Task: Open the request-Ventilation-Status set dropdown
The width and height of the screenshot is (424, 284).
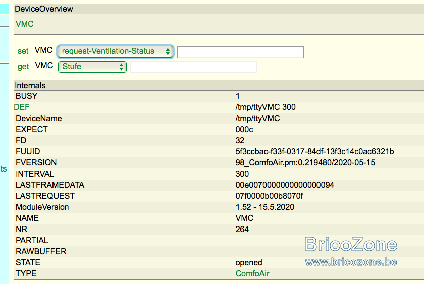Action: click(x=115, y=51)
